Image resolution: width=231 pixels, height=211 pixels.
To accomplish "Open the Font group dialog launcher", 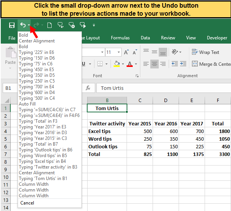I will tap(137, 76).
